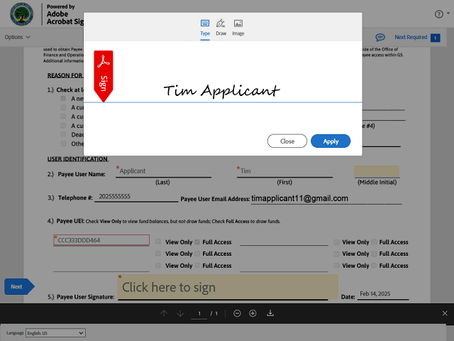The width and height of the screenshot is (454, 341).
Task: Click the Payee email address field
Action: (326, 199)
